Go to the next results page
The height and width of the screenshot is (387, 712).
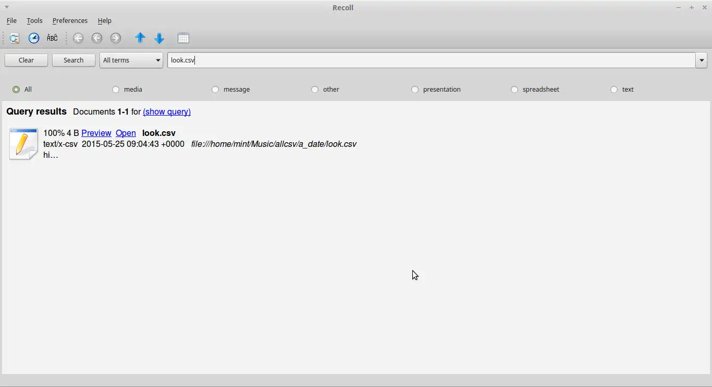tap(116, 38)
